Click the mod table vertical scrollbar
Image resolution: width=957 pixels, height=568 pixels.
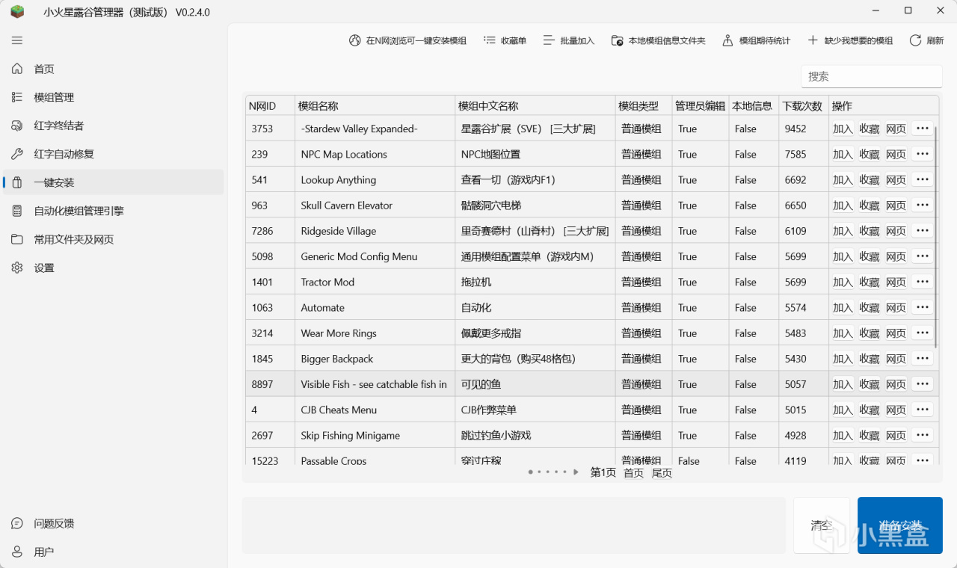pos(937,235)
